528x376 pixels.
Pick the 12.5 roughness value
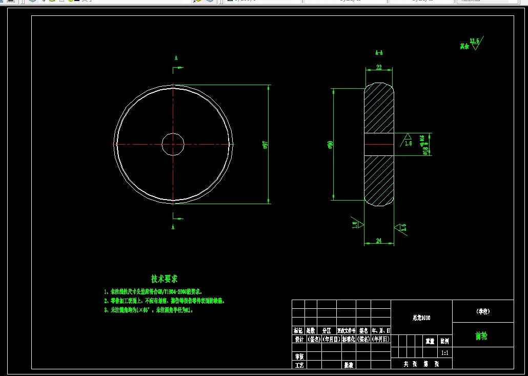tap(475, 41)
